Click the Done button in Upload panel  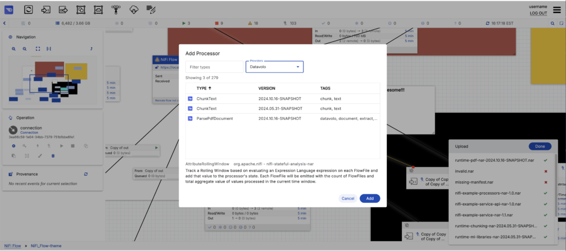pos(540,147)
